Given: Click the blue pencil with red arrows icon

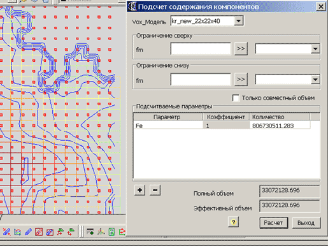Looking at the screenshot, I should (x=7, y=232).
